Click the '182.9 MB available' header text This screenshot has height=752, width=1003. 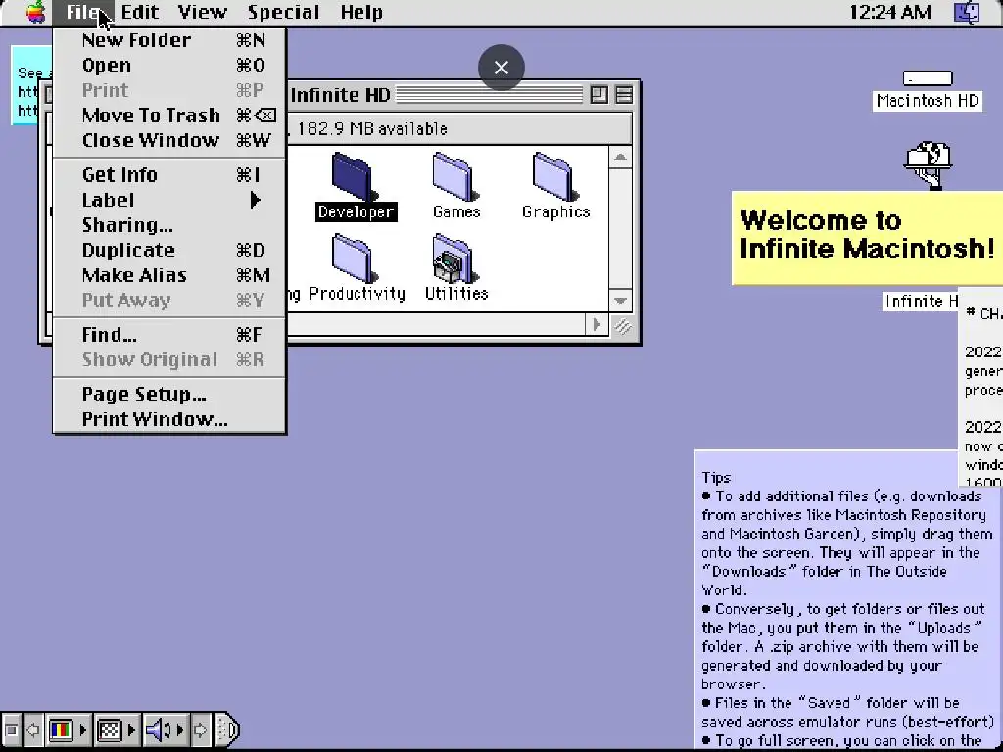tap(372, 129)
